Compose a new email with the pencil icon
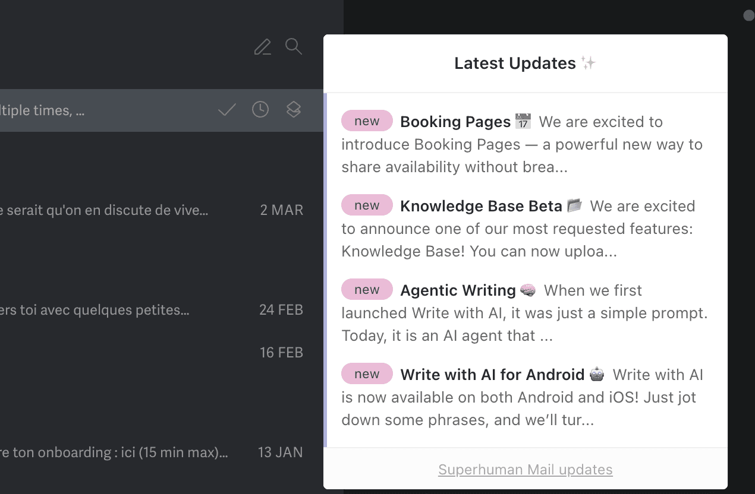Image resolution: width=755 pixels, height=494 pixels. tap(262, 46)
